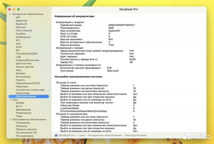Click the LowPowerMode label

pos(70,108)
